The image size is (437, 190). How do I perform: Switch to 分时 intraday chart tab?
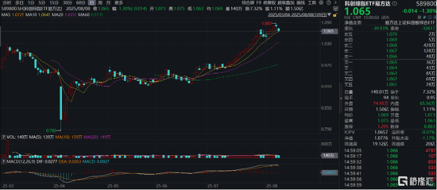point(6,3)
